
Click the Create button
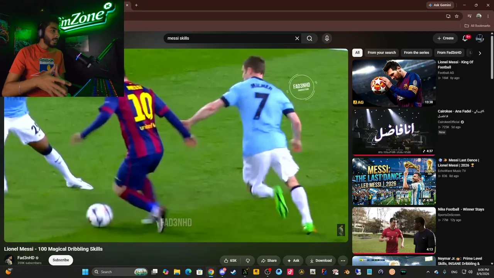point(445,38)
